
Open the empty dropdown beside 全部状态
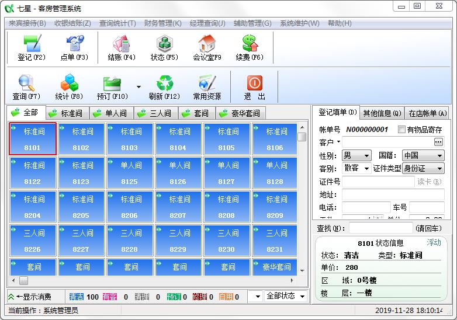point(255,297)
